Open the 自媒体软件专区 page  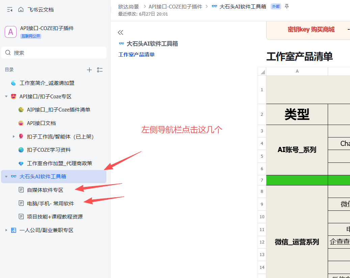pos(45,190)
